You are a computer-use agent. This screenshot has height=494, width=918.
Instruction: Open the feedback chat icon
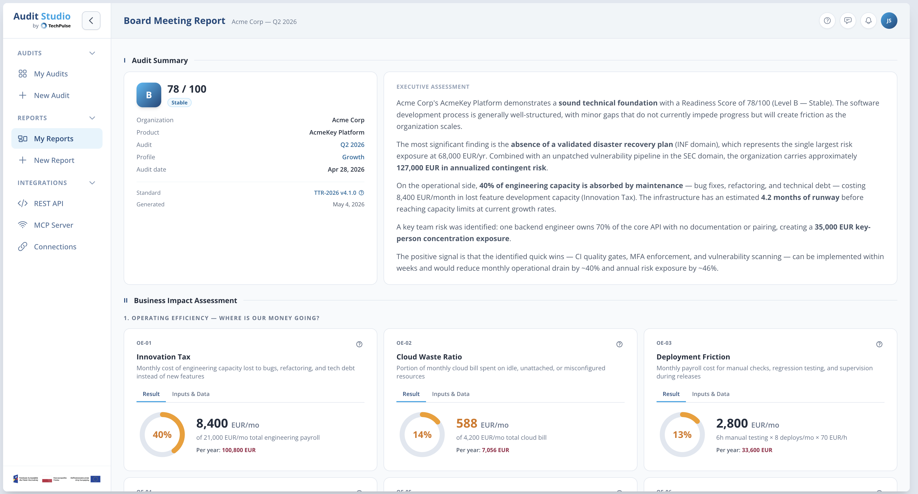pos(848,21)
